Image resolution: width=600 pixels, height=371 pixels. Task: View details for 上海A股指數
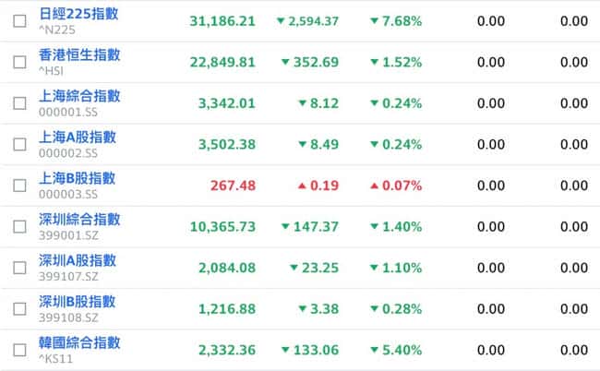click(78, 138)
